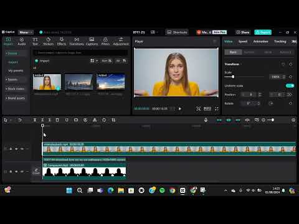This screenshot has height=224, width=299.
Task: Lock the upper video track
Action: click(x=11, y=149)
